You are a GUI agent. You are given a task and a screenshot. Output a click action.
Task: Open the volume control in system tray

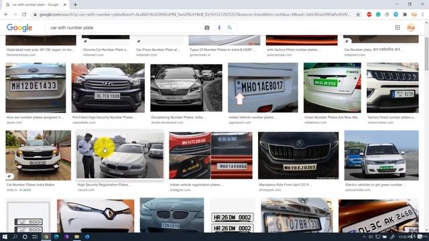371,237
